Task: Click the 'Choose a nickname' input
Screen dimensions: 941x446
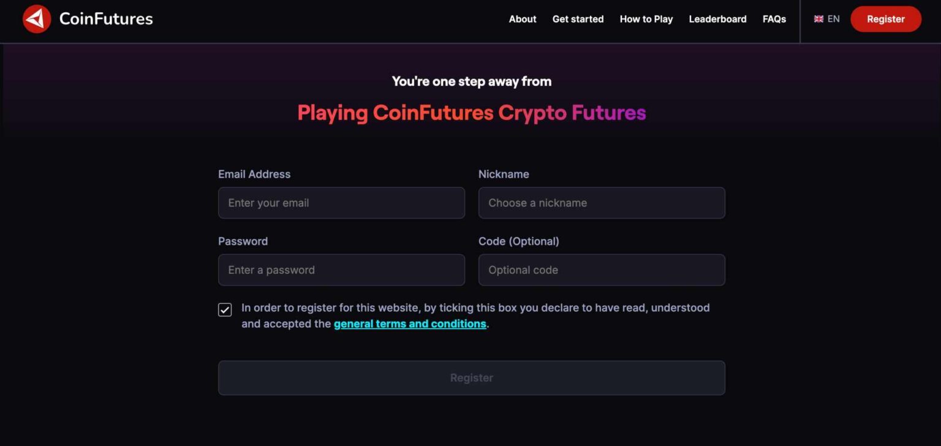Action: click(602, 203)
